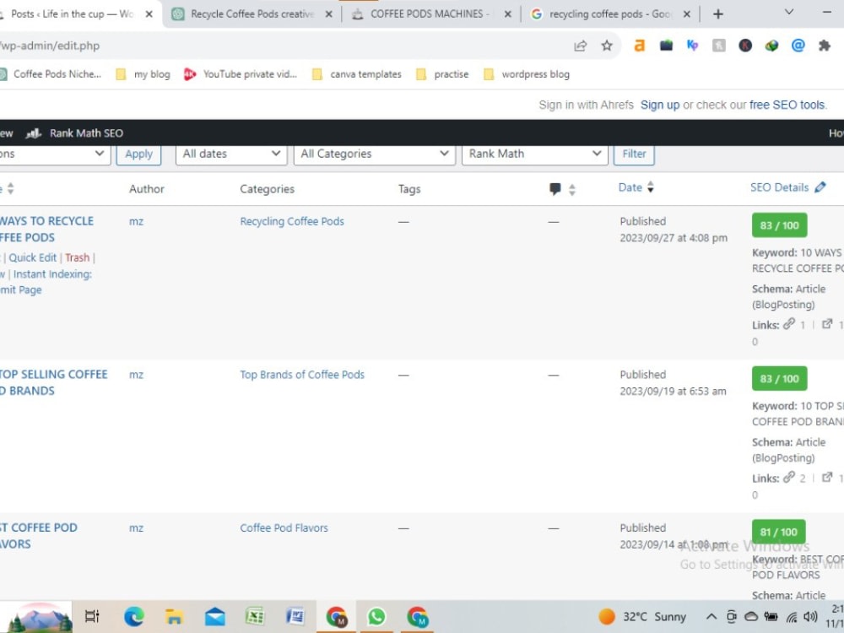Switch to 'Posts ‹ Life in the cup' tab
Image resolution: width=844 pixels, height=633 pixels.
coord(72,14)
